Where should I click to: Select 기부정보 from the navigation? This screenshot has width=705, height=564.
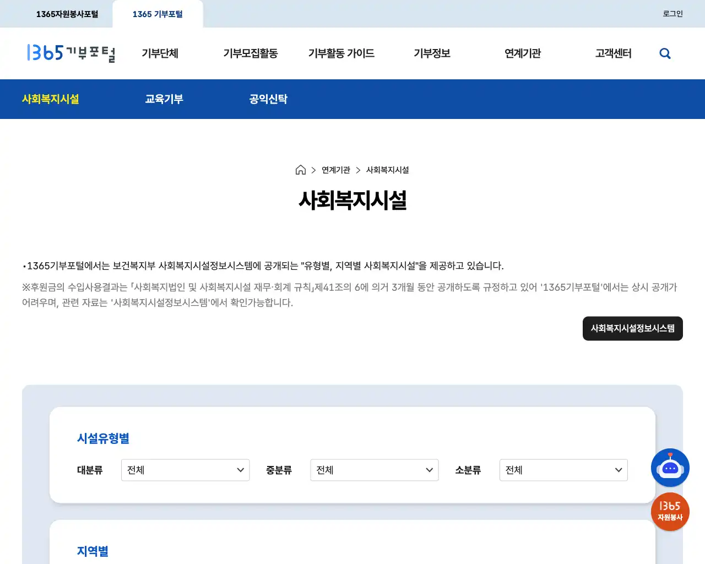click(432, 53)
